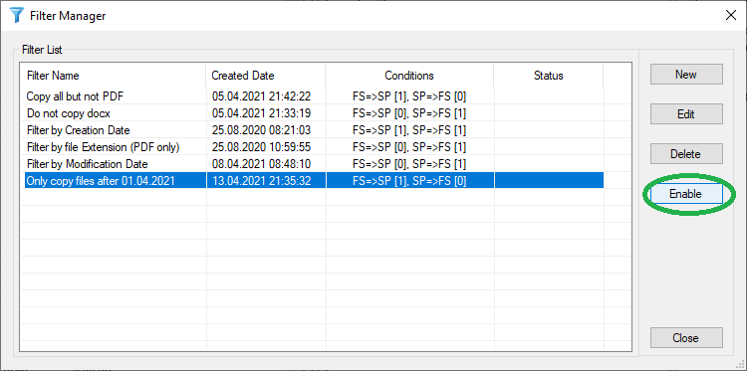Click conditions cell of the PDF only filter

pos(409,147)
